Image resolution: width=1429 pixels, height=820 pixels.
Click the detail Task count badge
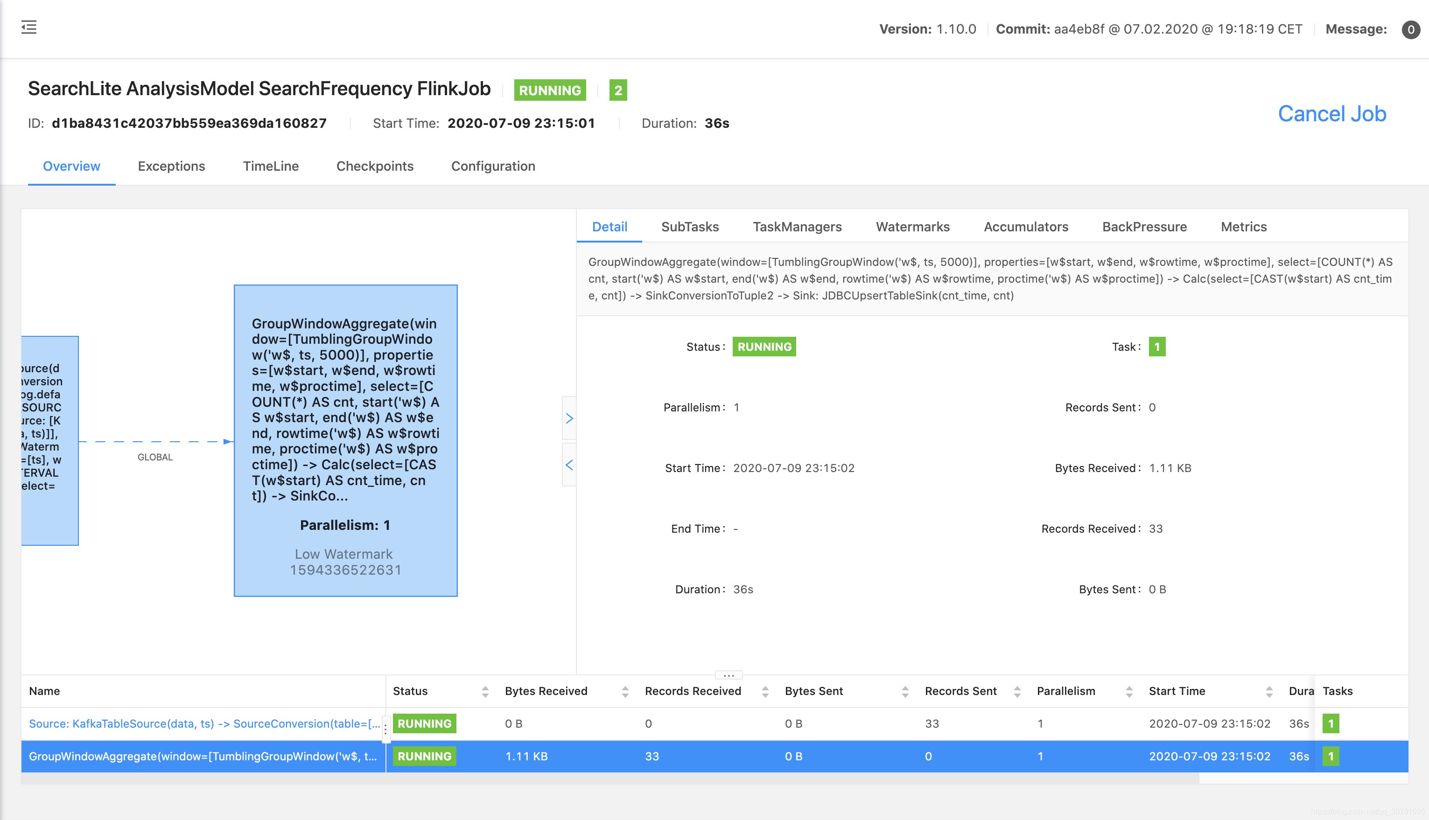click(x=1157, y=347)
